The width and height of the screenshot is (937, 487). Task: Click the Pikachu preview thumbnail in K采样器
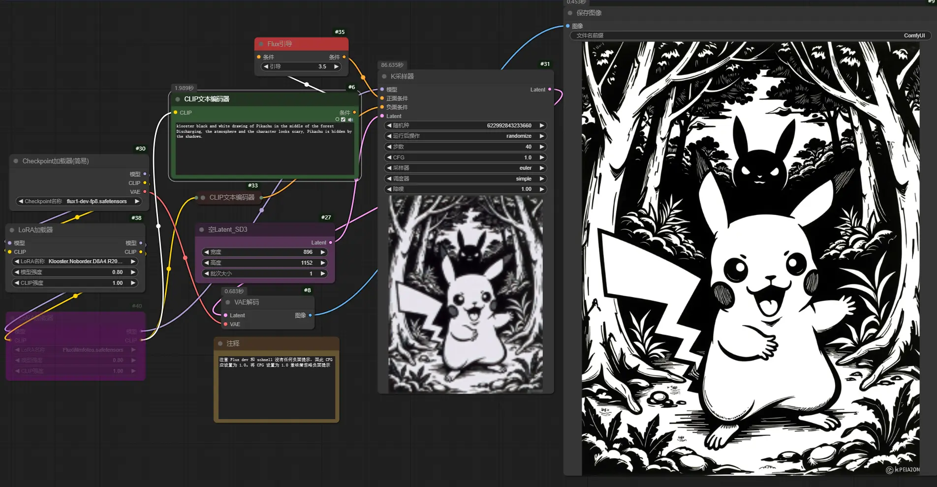click(466, 294)
